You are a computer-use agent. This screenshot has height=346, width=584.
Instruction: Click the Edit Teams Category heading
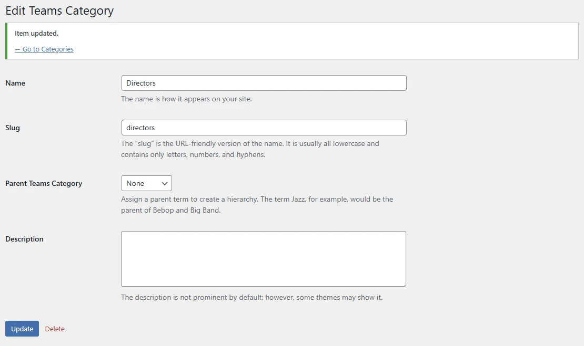[59, 11]
